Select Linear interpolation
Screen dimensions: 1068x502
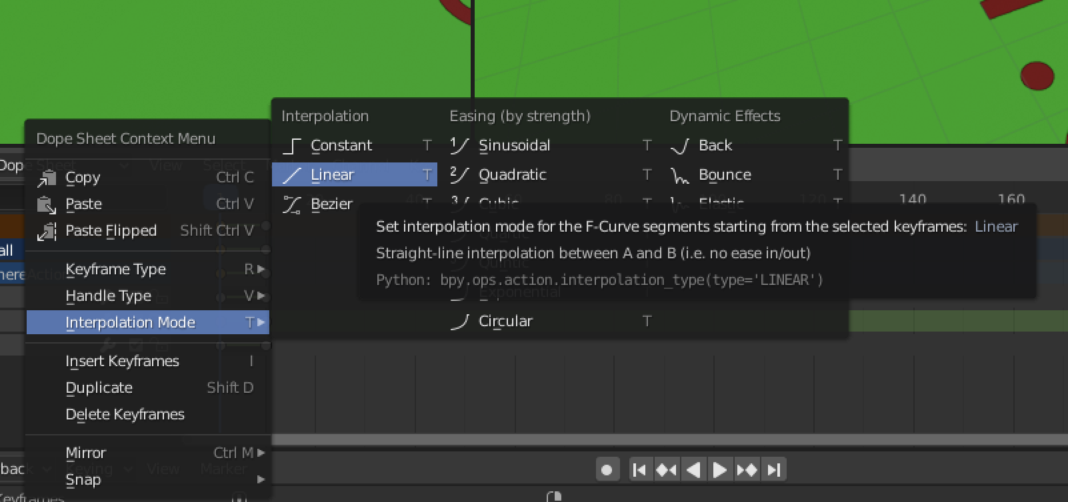(355, 174)
